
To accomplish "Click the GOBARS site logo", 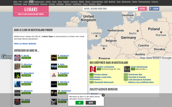I will [31, 11].
